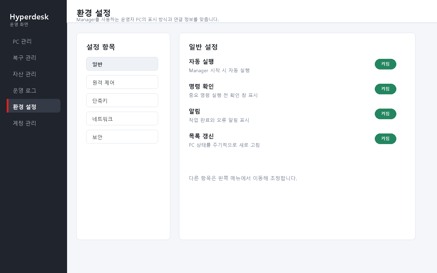Click the 명령 확인 setting label
The height and width of the screenshot is (273, 437).
[x=201, y=86]
